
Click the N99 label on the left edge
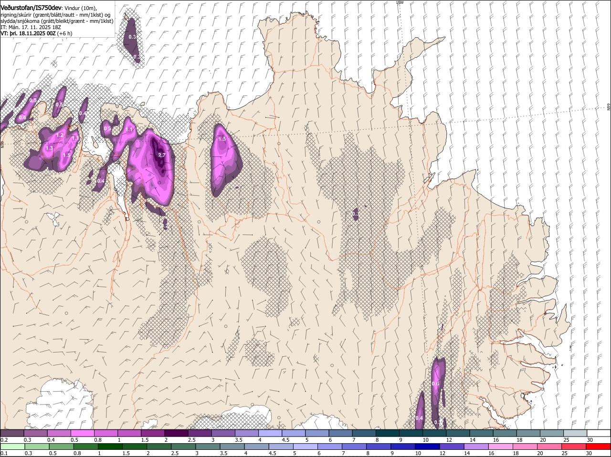[2, 144]
